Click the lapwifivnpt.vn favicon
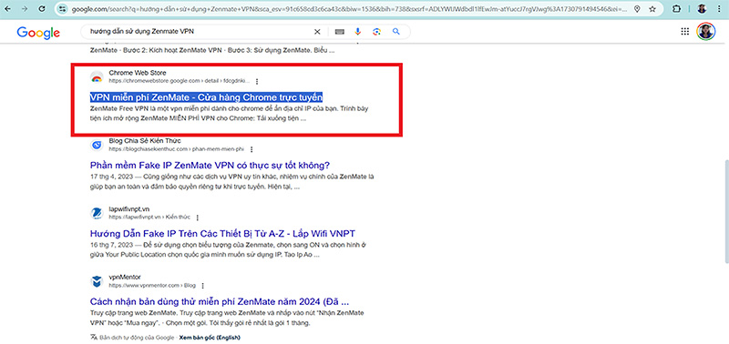729x344 pixels. (97, 213)
